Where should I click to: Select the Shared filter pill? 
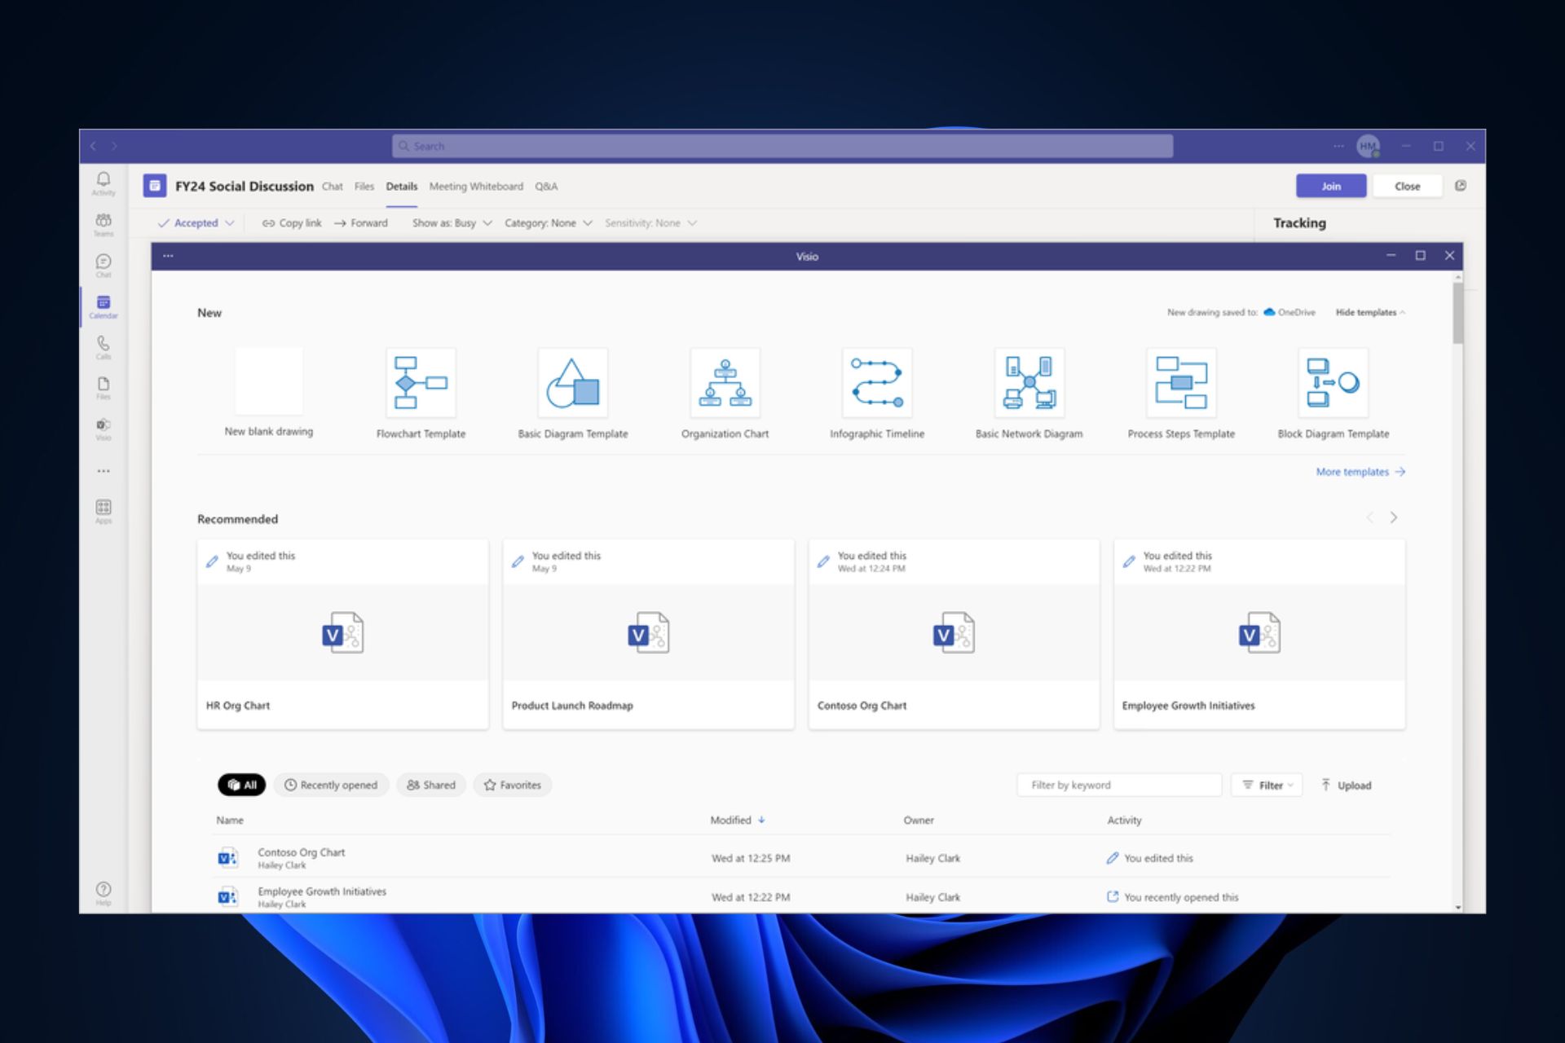tap(431, 785)
